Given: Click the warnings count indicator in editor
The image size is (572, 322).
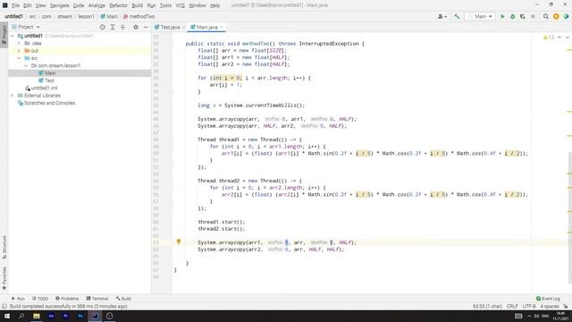Looking at the screenshot, I should coord(549,38).
